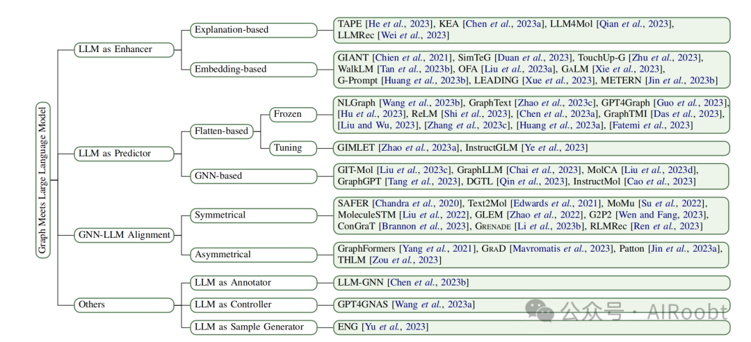Click the Cao et al., 2023 citation for InstructMol
Screen dimensions: 751x342
click(661, 181)
